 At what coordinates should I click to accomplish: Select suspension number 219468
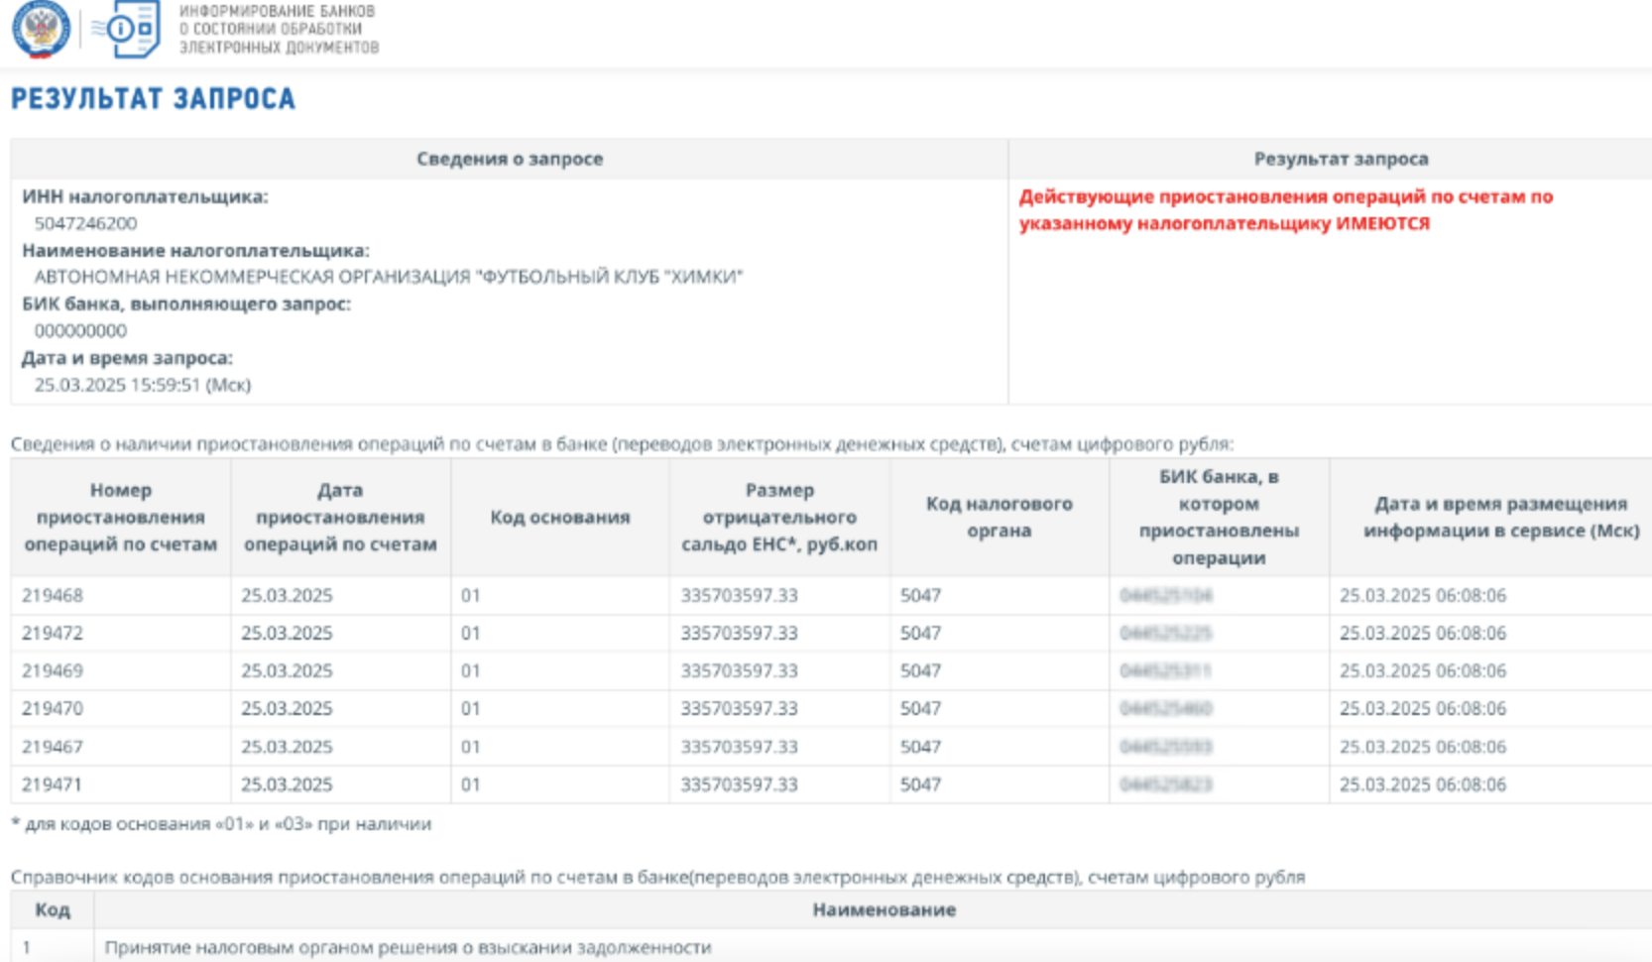[53, 595]
